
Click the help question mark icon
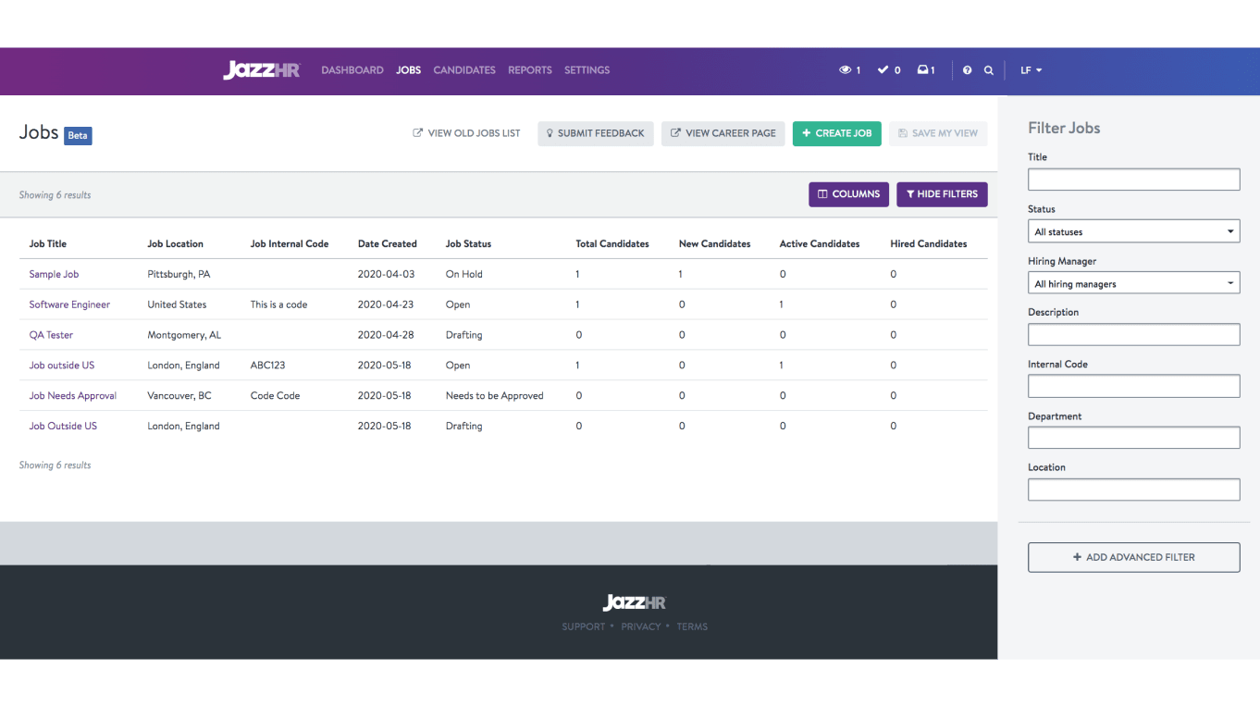967,70
